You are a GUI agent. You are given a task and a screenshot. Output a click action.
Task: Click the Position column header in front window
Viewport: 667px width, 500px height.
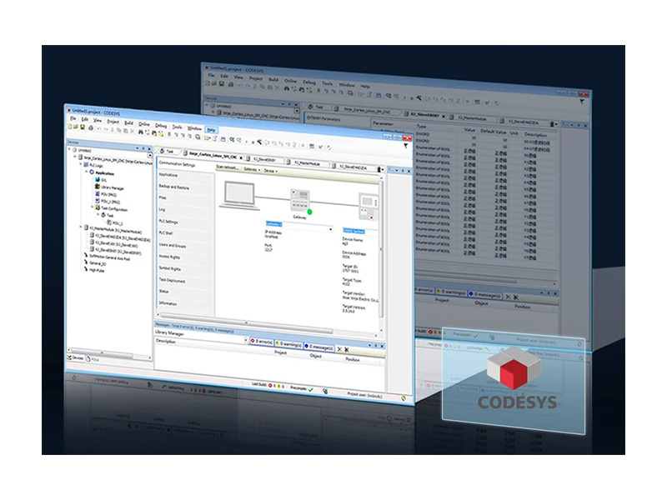pos(352,359)
